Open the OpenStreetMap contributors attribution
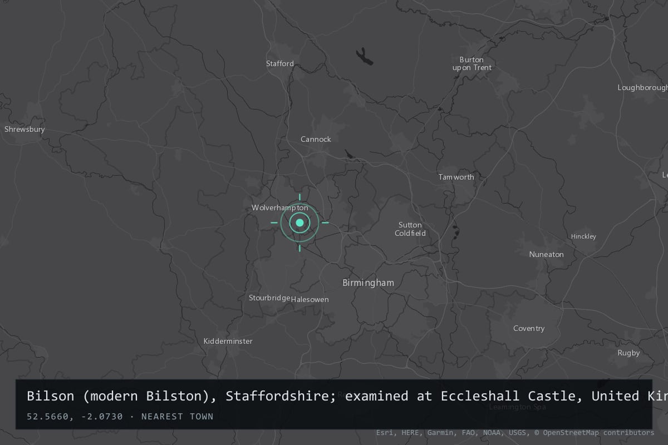 [x=594, y=433]
